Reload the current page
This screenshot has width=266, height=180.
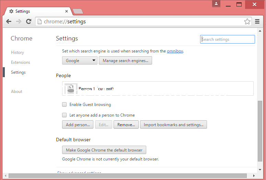29,22
